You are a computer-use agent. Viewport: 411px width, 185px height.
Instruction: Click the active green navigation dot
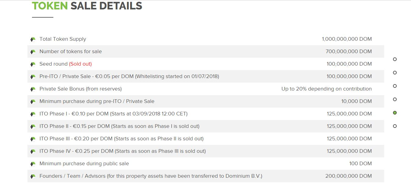(395, 113)
